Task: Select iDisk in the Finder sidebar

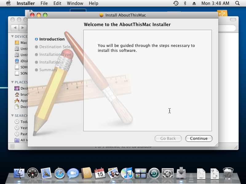Action: (21, 61)
